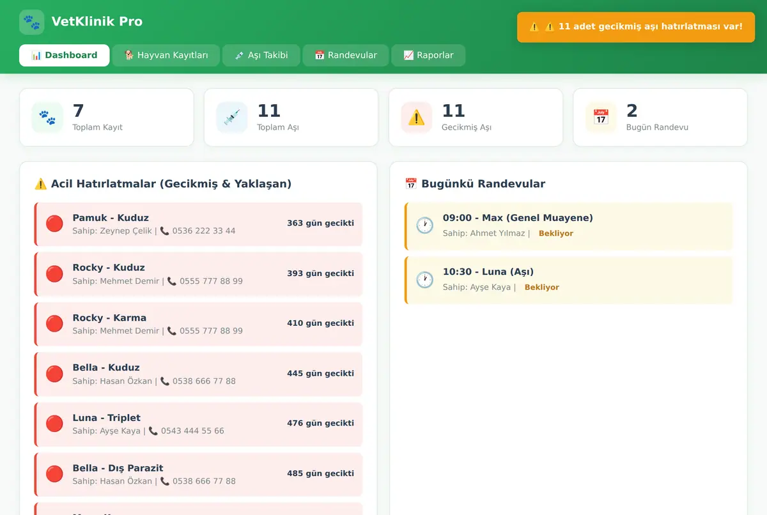
Task: Click the Bugünkü Randevular section heading
Action: (x=475, y=184)
